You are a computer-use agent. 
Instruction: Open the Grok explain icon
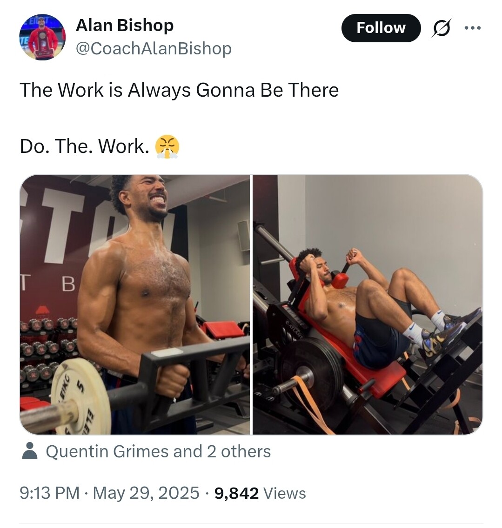click(x=441, y=28)
